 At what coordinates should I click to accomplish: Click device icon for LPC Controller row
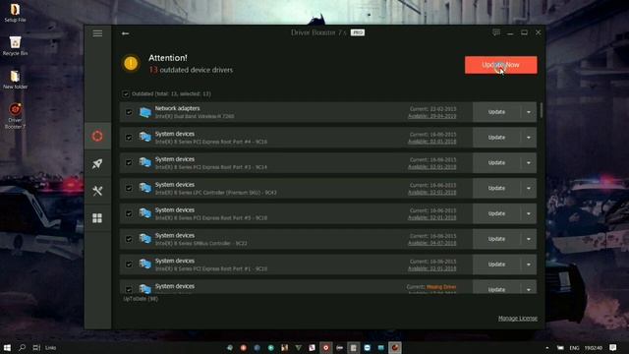(x=144, y=188)
